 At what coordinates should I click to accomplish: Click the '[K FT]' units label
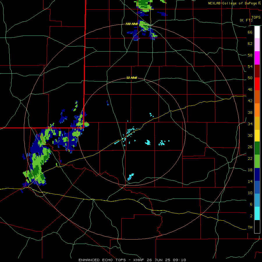(246, 20)
